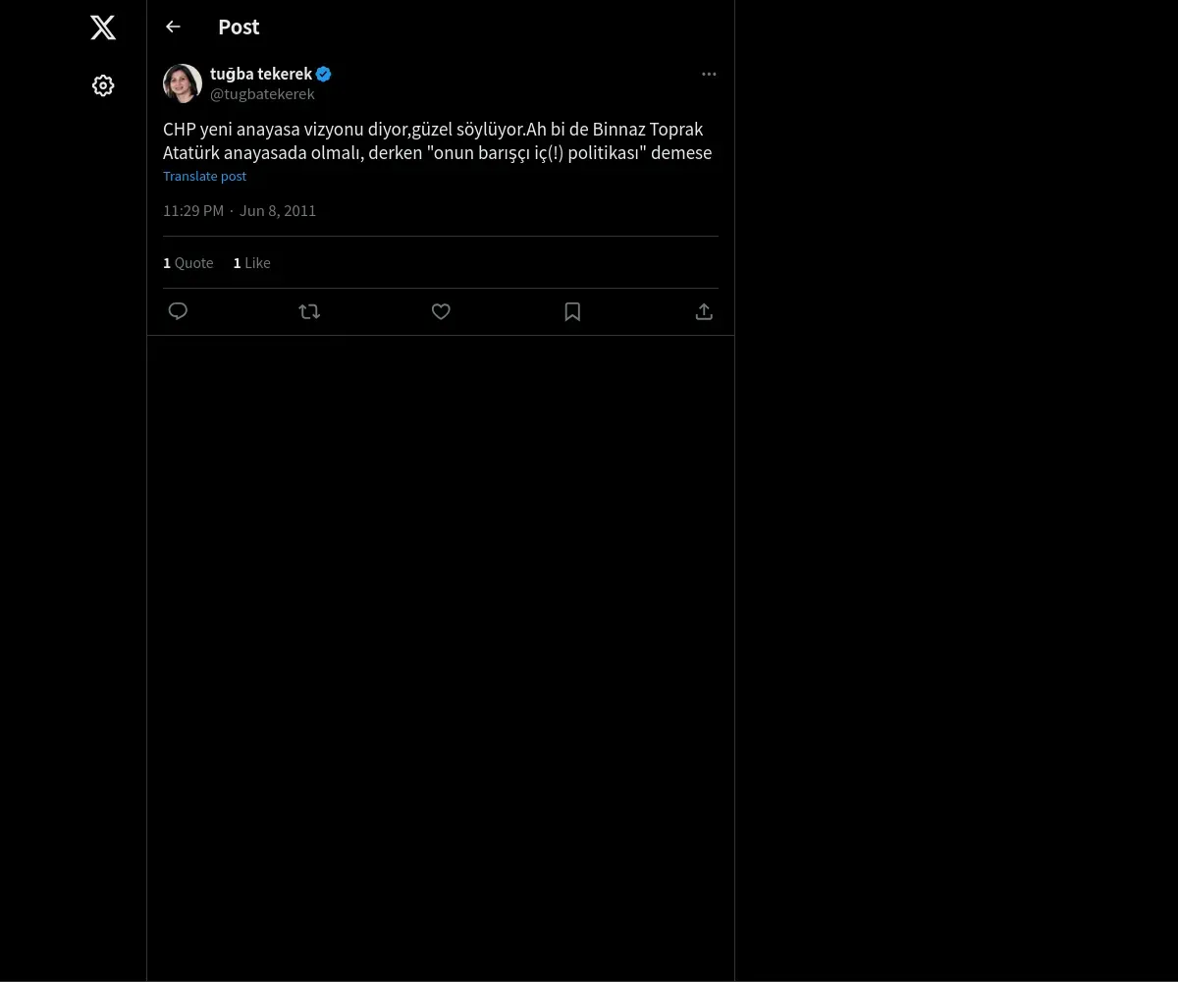Click the @tugbatekerek handle

[x=262, y=94]
